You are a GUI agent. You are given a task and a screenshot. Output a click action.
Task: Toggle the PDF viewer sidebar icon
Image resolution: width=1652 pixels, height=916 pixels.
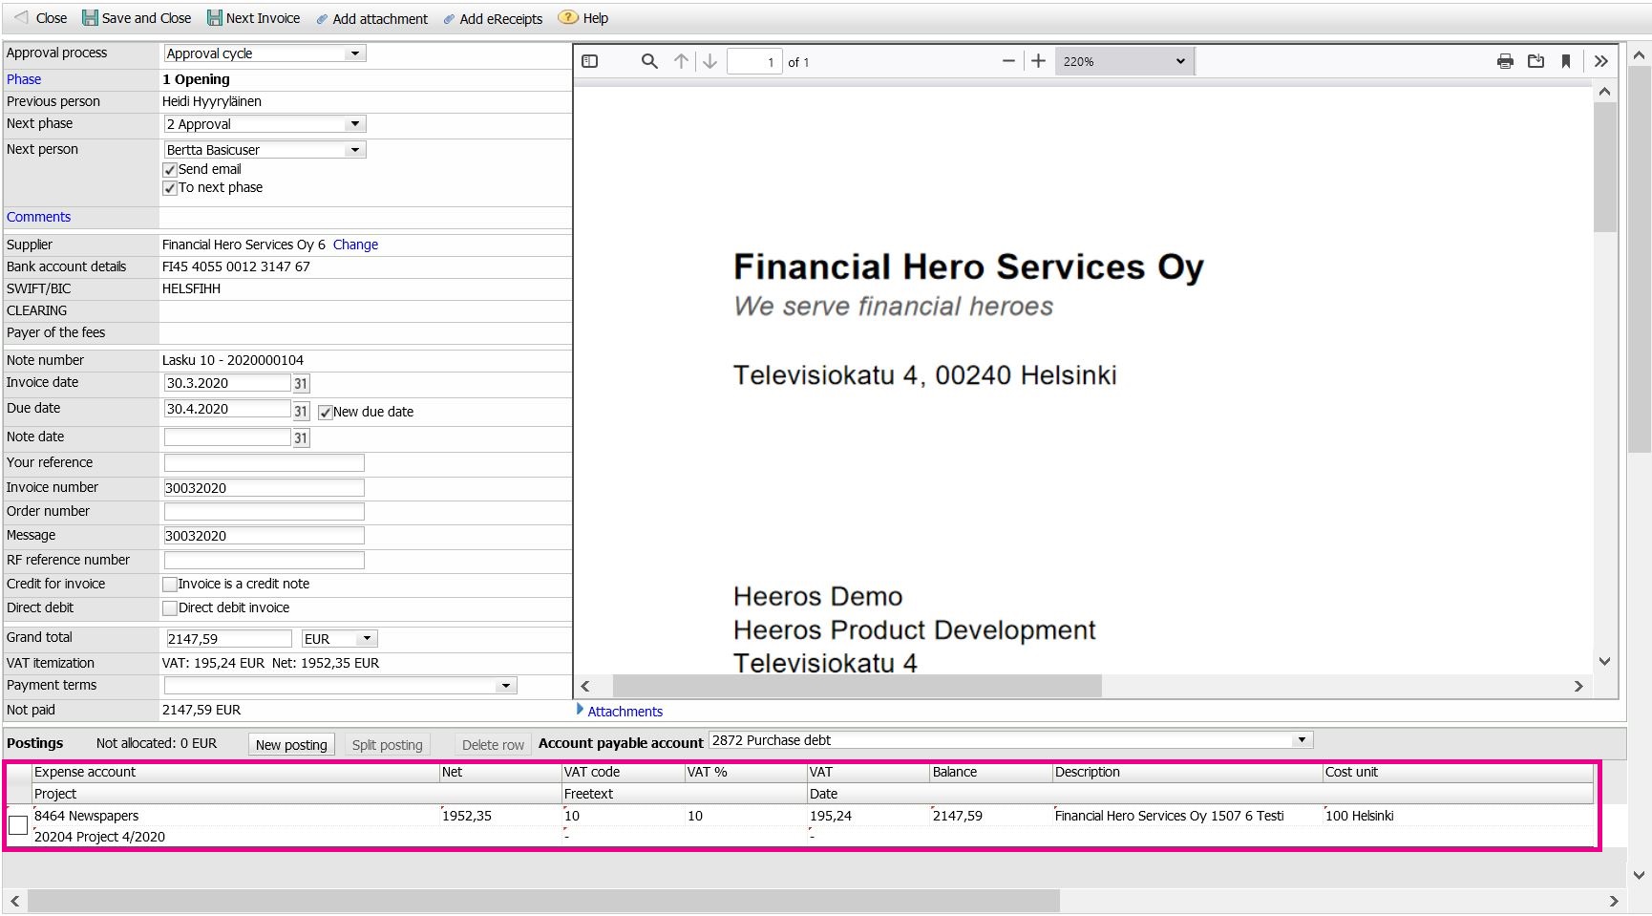tap(590, 61)
